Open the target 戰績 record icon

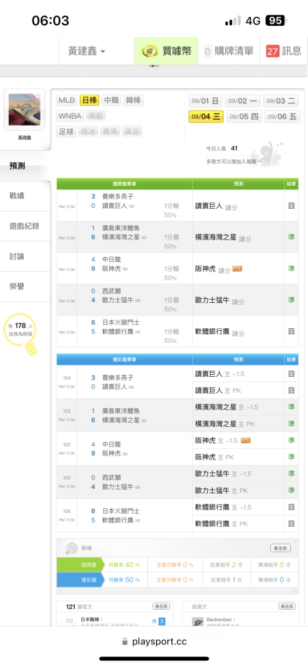pyautogui.click(x=71, y=548)
